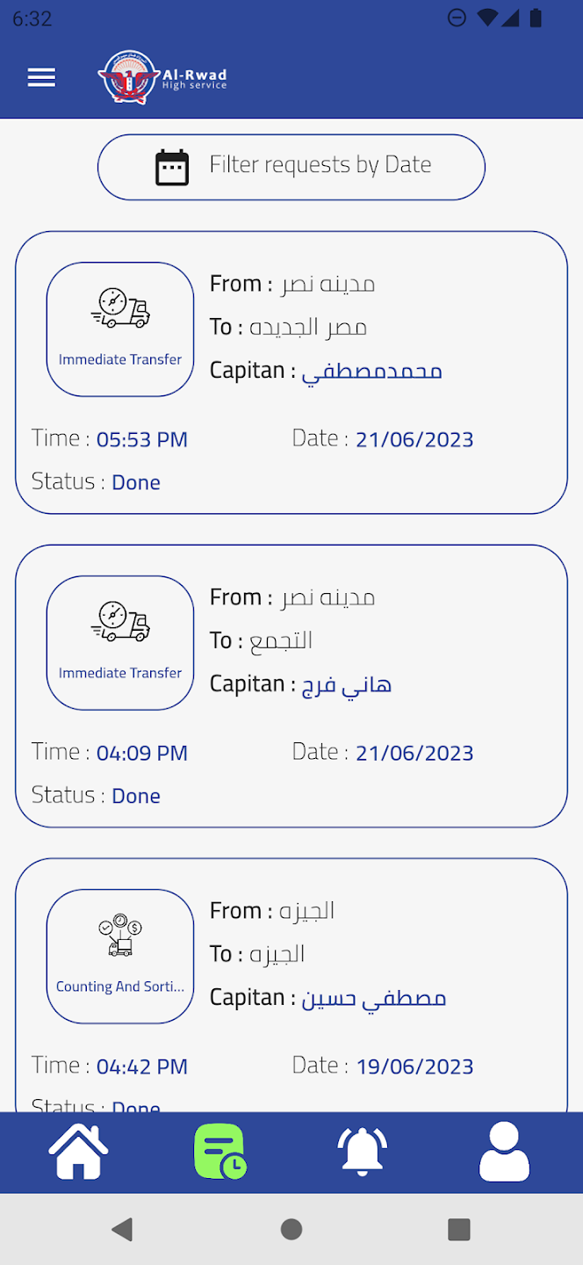Tap Counting And Sorting icon

tap(120, 937)
